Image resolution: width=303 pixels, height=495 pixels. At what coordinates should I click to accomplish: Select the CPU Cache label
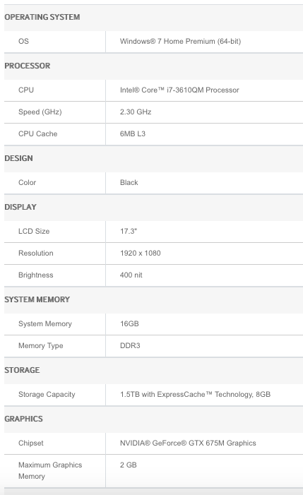coord(38,134)
